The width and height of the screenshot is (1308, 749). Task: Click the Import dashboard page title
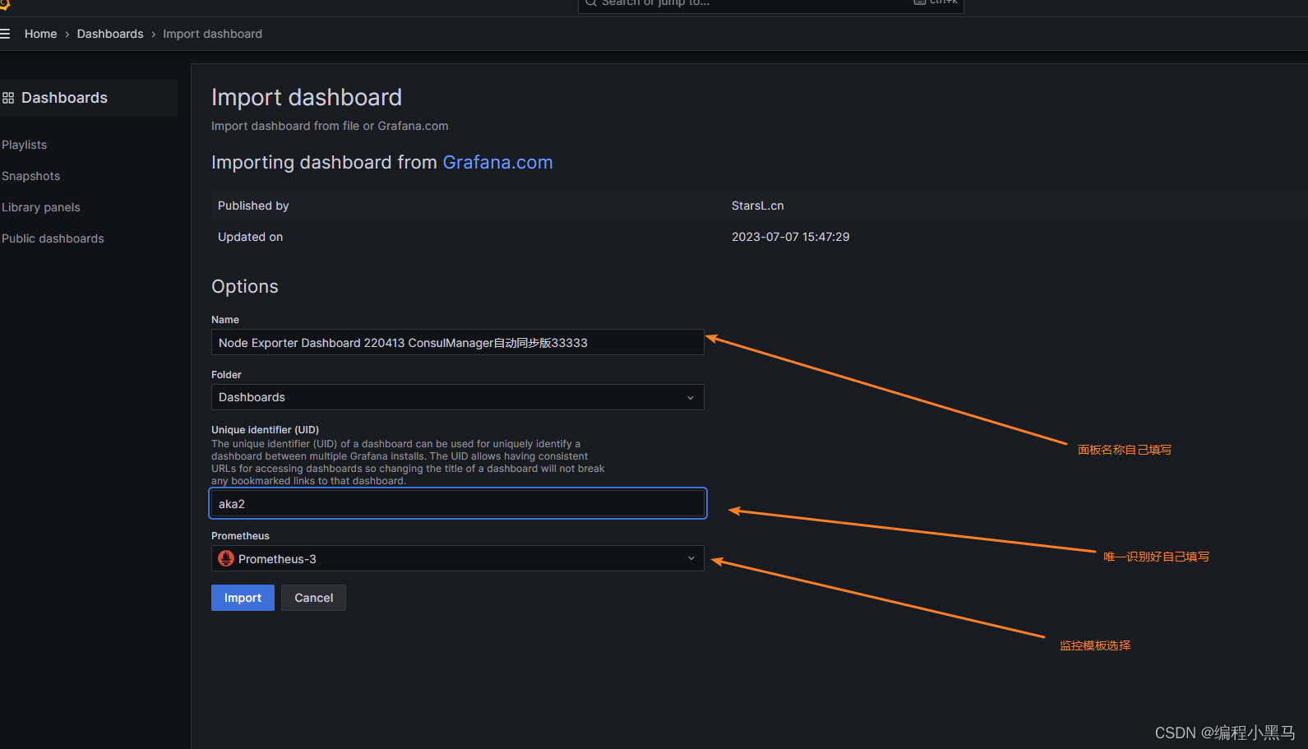point(307,97)
